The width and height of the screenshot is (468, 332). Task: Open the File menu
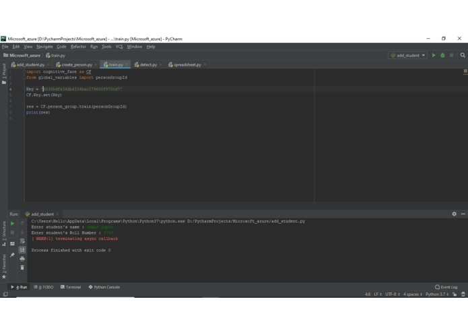[5, 47]
